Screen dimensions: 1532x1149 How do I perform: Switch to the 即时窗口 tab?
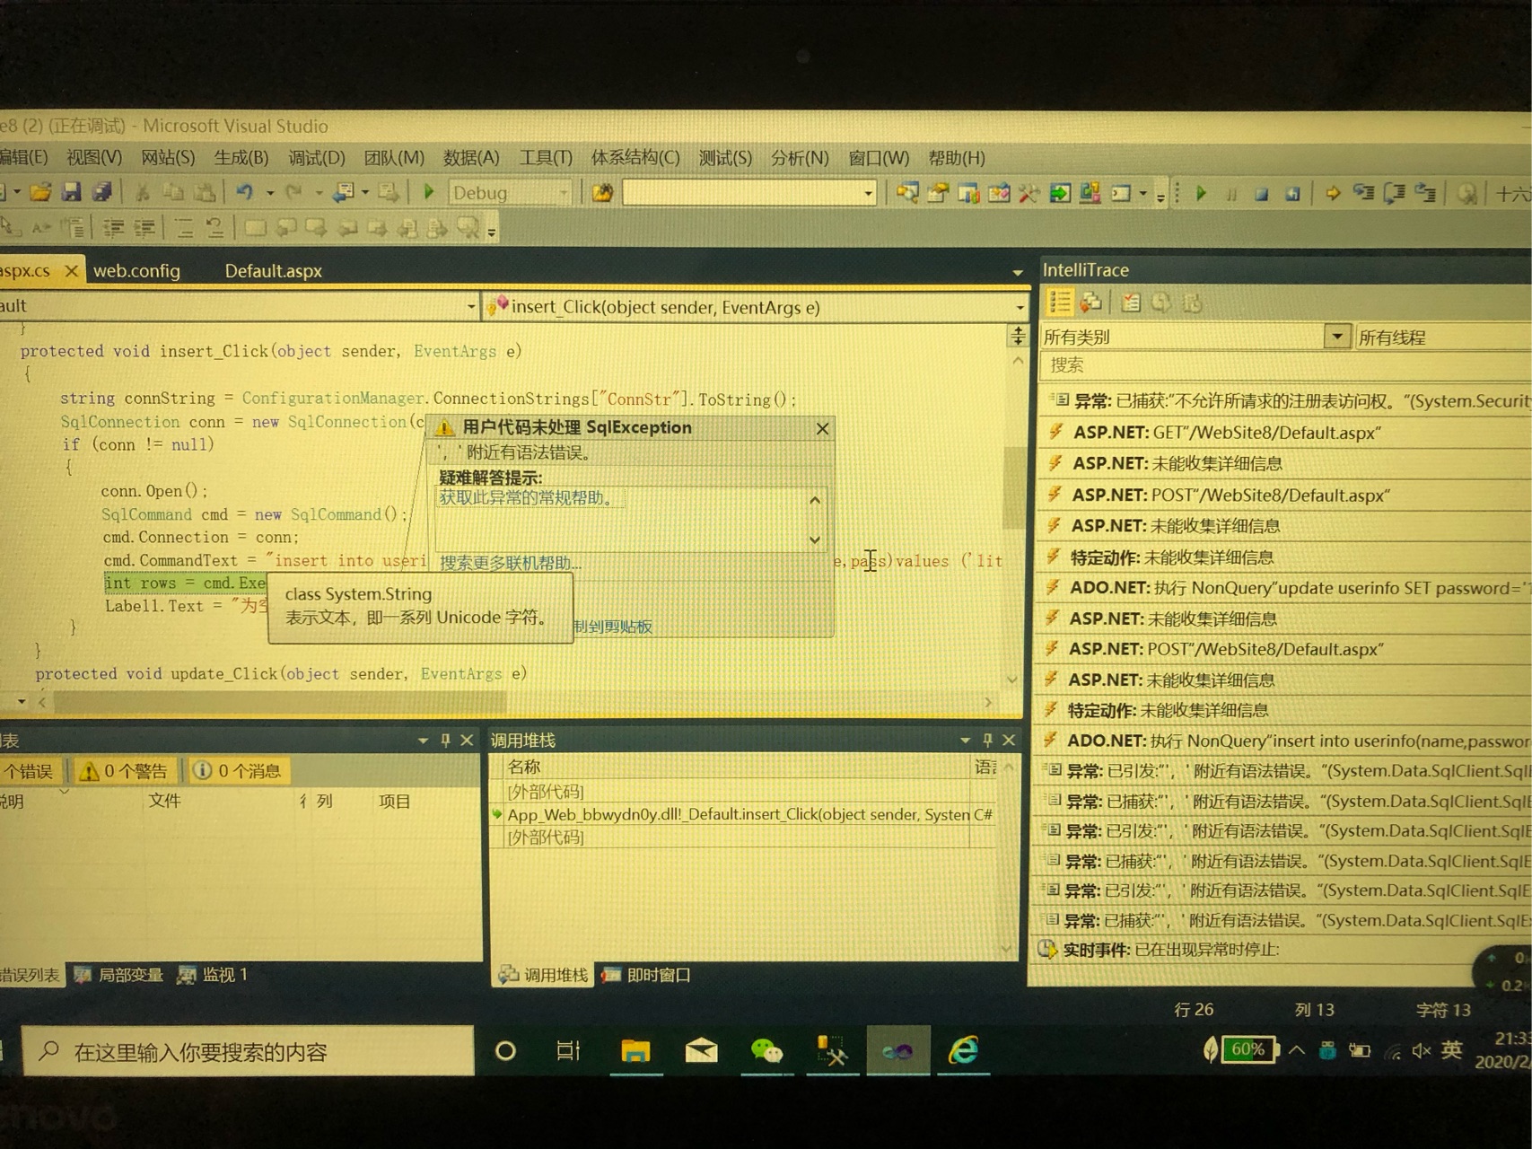pos(647,975)
